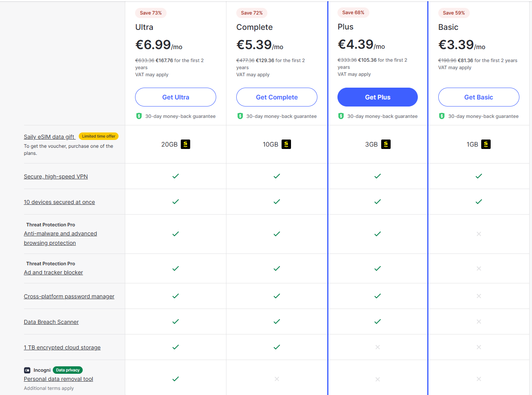Select the blue Get Plus button
The image size is (532, 395).
coord(378,97)
